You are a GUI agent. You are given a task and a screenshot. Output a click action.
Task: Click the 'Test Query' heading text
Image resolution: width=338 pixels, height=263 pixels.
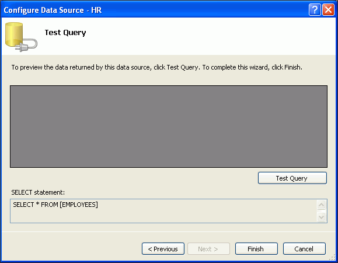[65, 33]
